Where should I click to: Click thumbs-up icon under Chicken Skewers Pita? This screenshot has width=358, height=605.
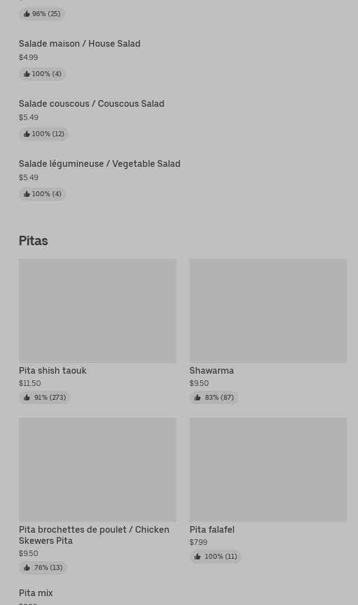[x=27, y=568]
